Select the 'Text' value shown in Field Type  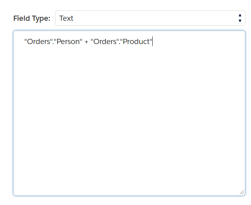point(66,18)
